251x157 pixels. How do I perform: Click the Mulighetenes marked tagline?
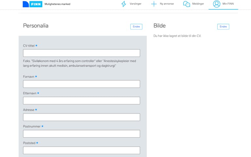58,4
